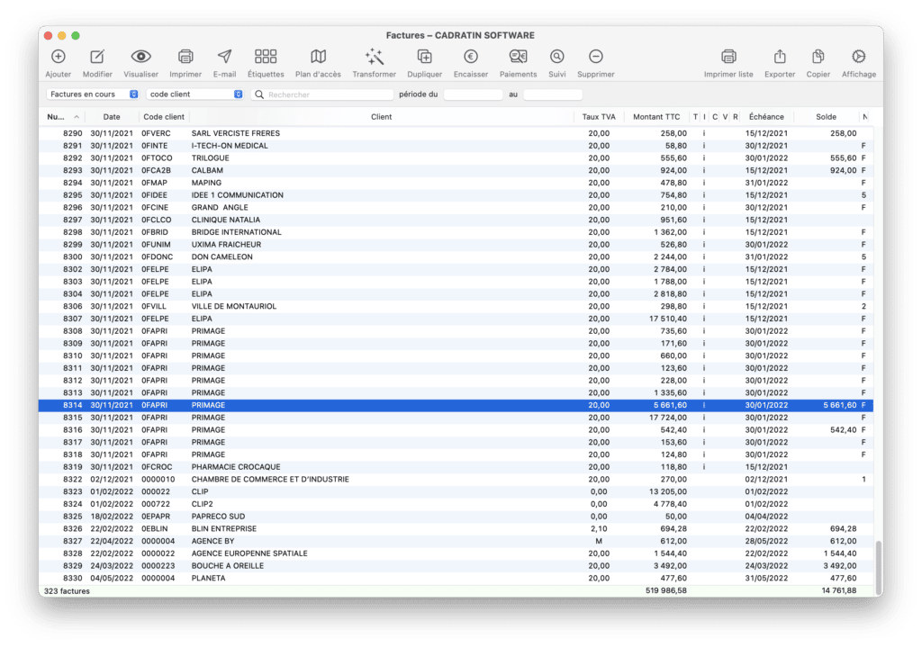Click the Imprimer printer icon
This screenshot has width=922, height=648.
tap(185, 57)
